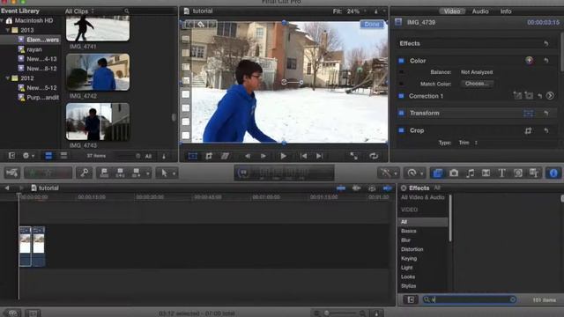The image size is (564, 317).
Task: Open the Enhancements magic wand menu
Action: (x=388, y=173)
